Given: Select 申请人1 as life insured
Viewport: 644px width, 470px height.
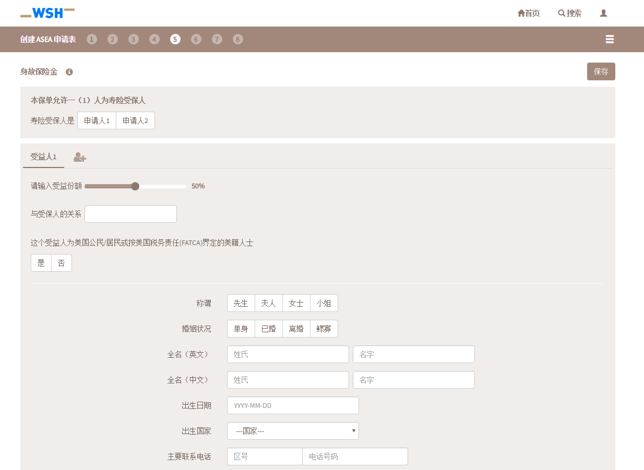Looking at the screenshot, I should [97, 120].
